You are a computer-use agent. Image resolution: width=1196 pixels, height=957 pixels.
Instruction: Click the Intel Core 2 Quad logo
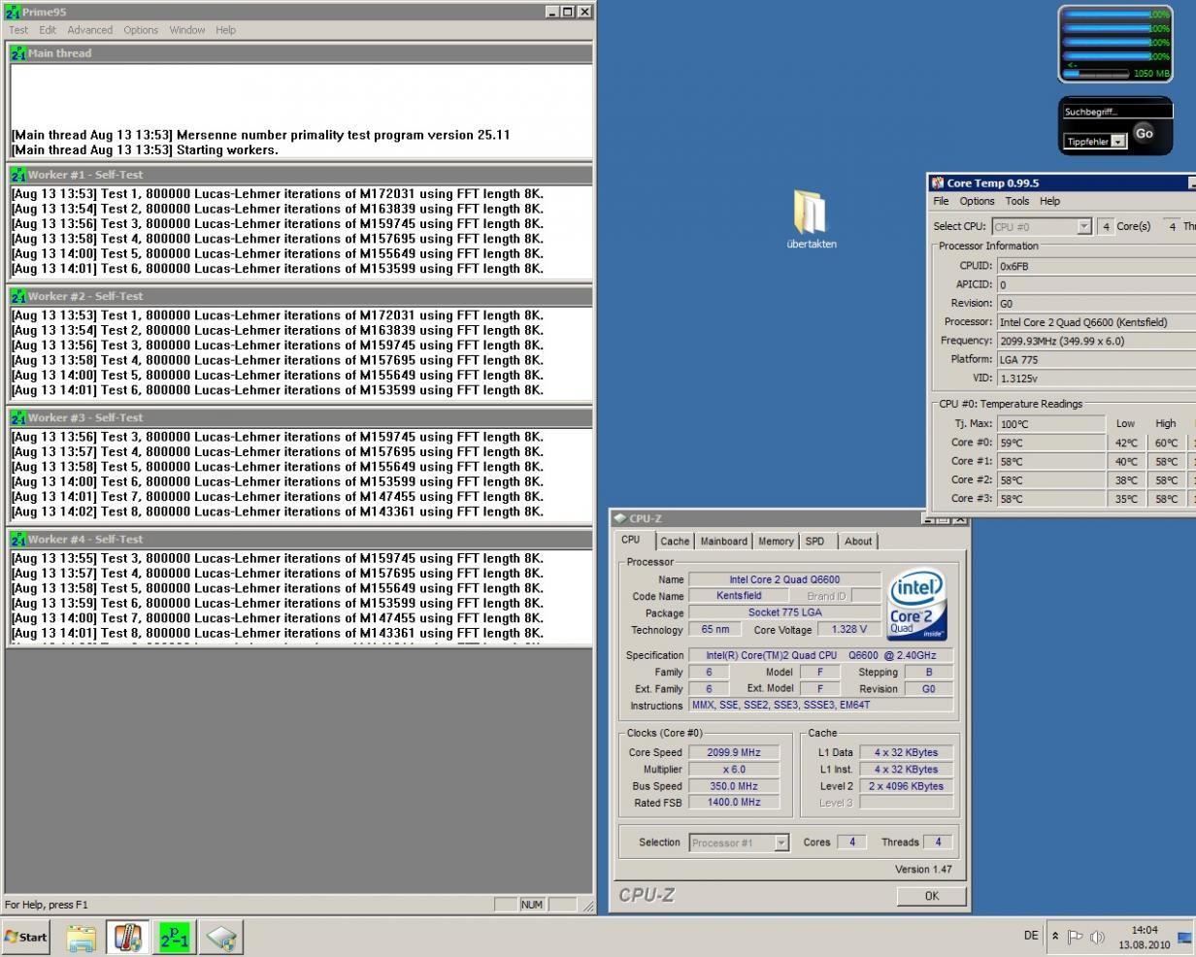(x=915, y=605)
